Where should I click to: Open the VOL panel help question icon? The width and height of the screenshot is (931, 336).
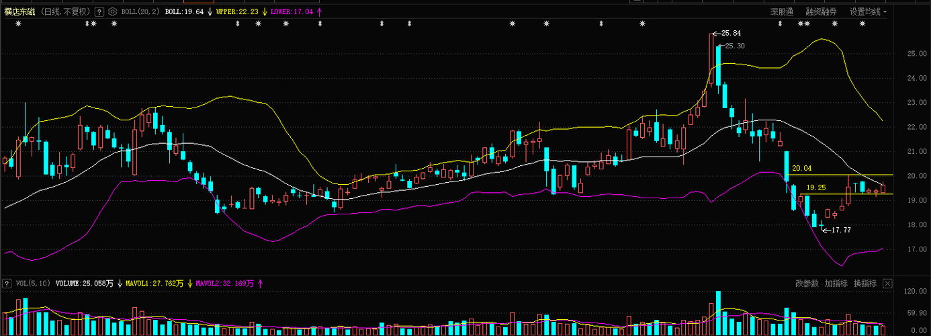(7, 283)
